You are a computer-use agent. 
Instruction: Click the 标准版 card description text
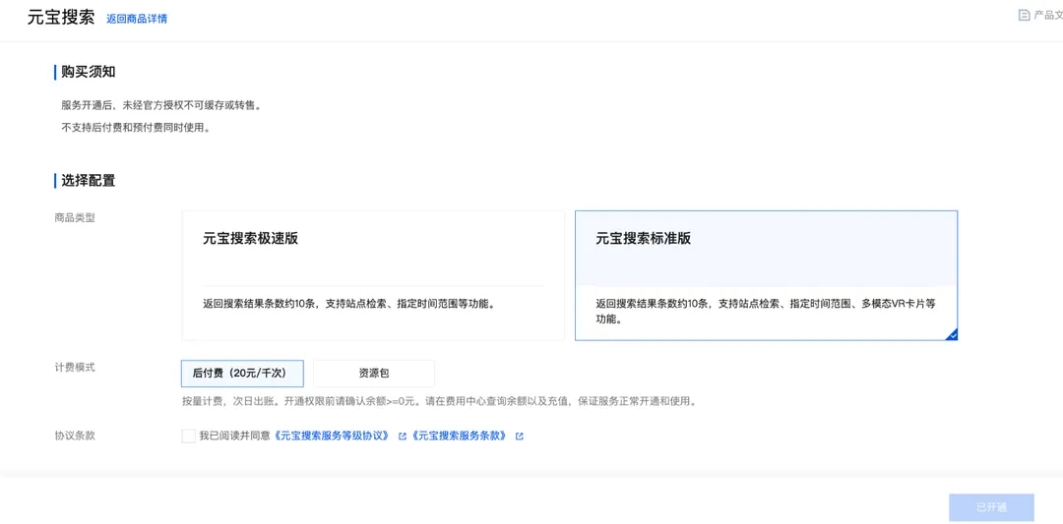766,311
